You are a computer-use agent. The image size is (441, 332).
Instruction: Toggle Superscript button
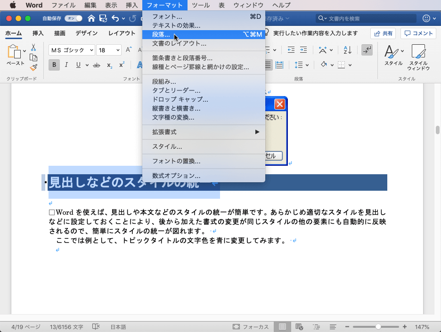(122, 65)
